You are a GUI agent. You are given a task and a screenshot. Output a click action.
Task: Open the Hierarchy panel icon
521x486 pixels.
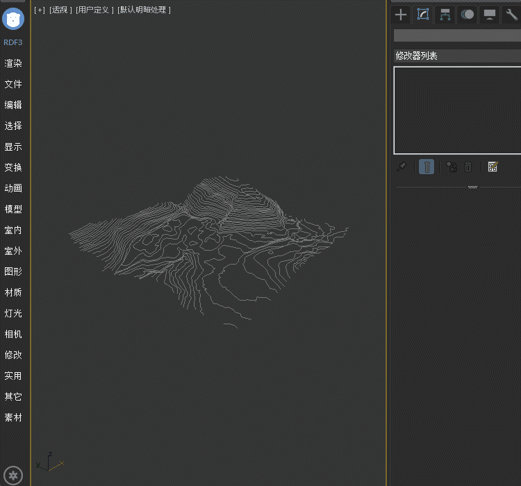[x=445, y=15]
